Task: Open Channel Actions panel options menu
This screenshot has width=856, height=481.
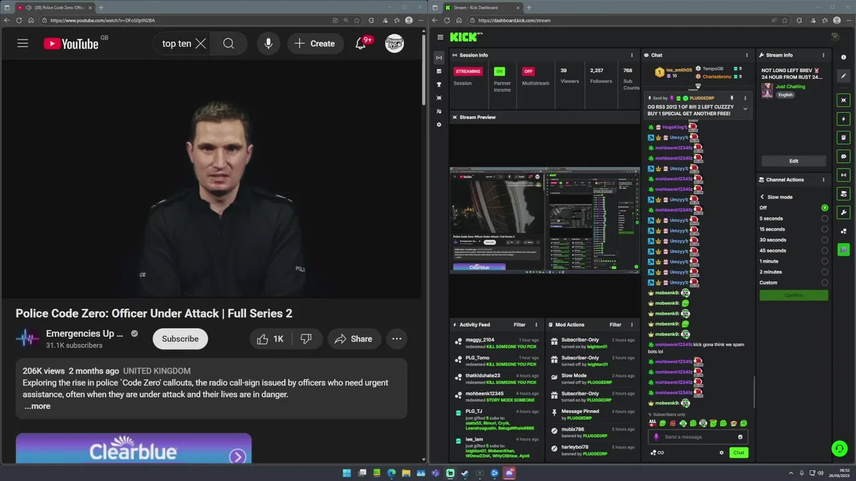Action: tap(823, 180)
